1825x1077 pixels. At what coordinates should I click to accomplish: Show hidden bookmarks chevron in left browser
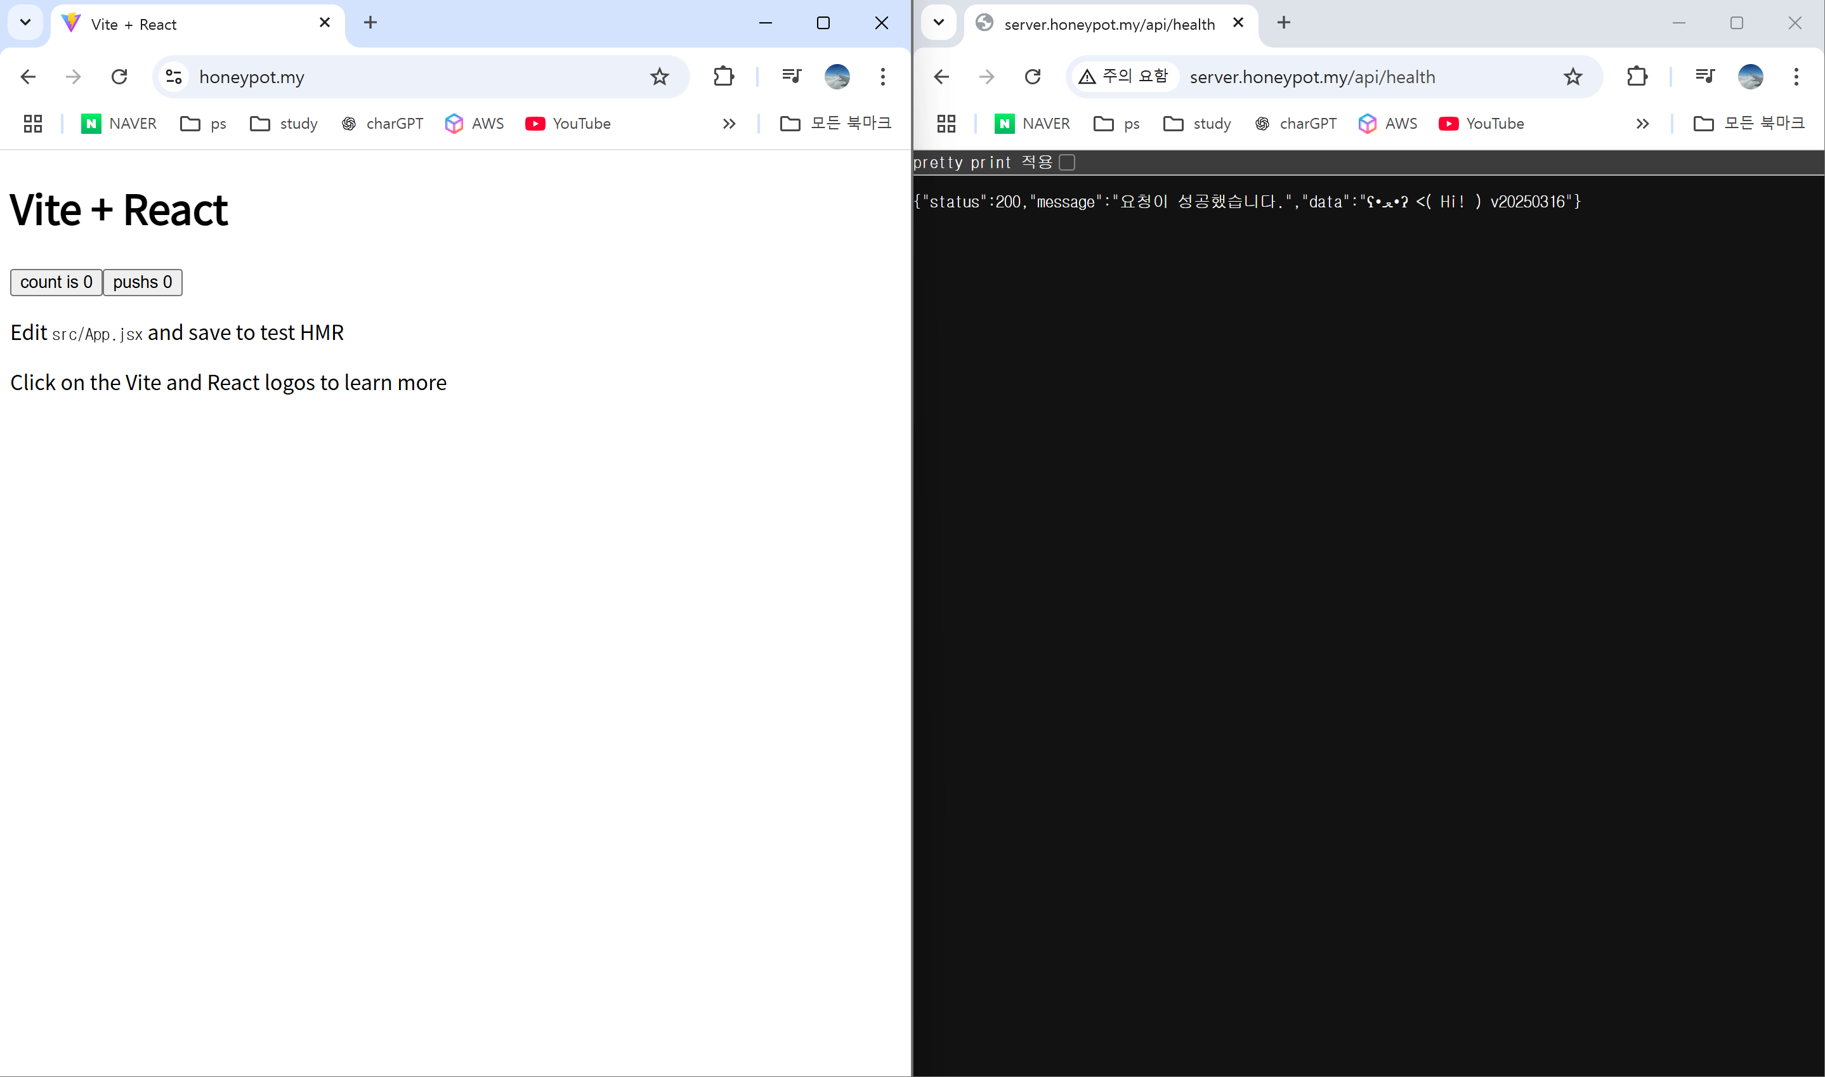(x=729, y=124)
